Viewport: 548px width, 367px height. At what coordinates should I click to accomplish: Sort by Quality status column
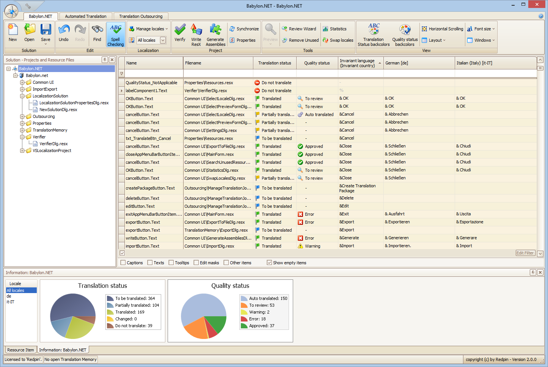317,63
